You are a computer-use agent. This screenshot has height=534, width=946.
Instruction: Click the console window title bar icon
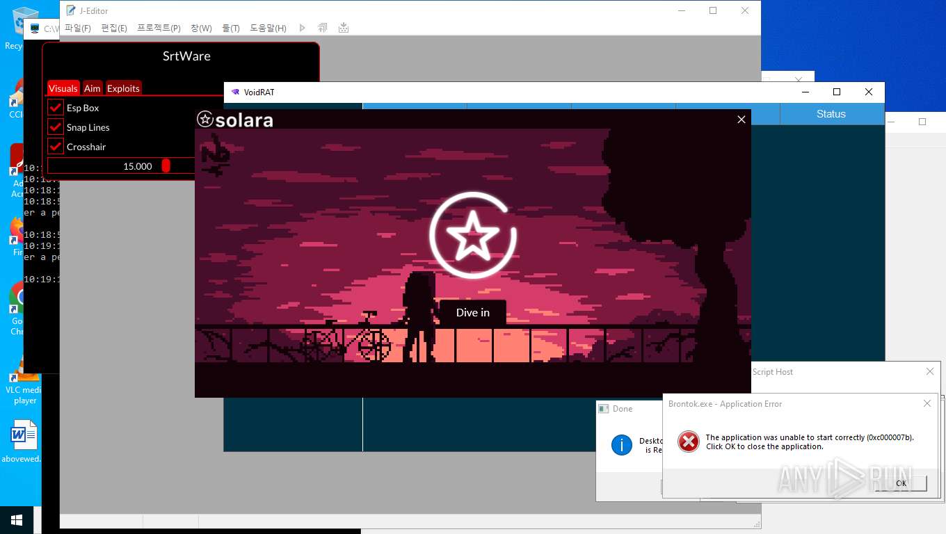[x=34, y=29]
